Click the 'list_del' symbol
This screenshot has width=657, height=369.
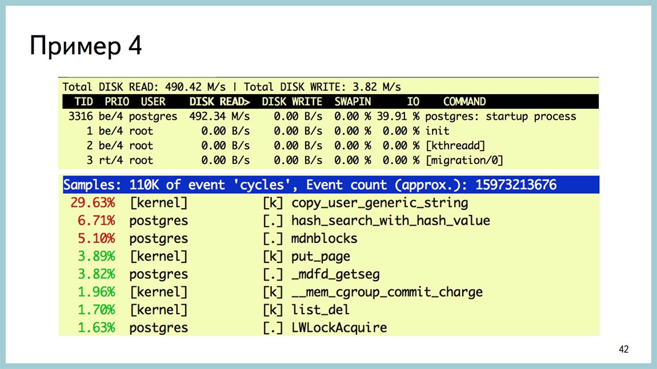[x=321, y=310]
